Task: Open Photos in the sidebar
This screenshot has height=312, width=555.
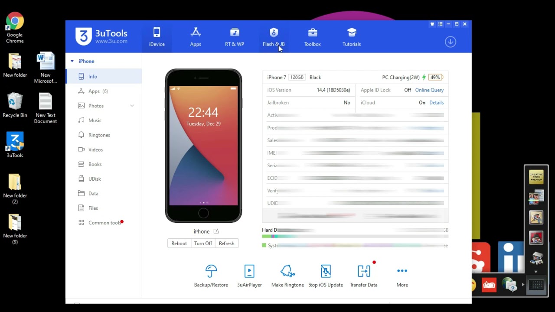Action: coord(104,106)
